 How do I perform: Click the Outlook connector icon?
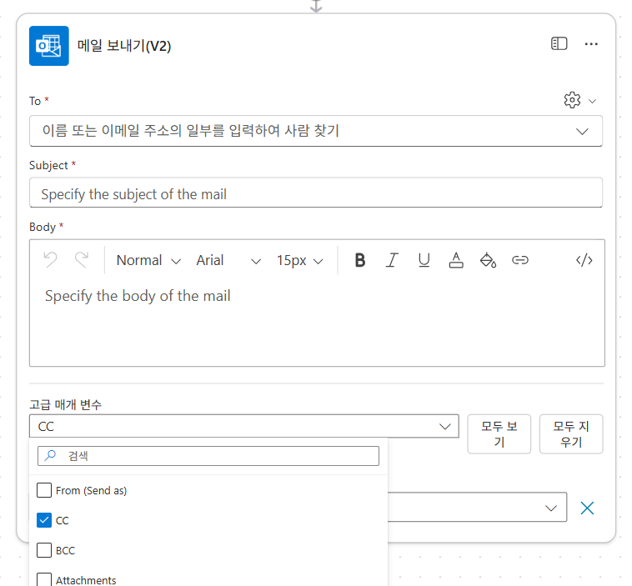(48, 46)
